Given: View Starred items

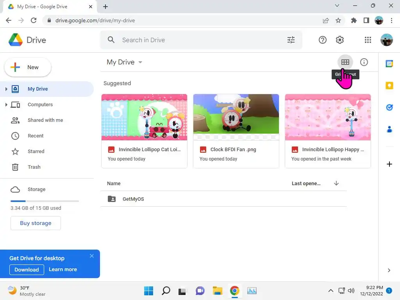Looking at the screenshot, I should [x=47, y=151].
